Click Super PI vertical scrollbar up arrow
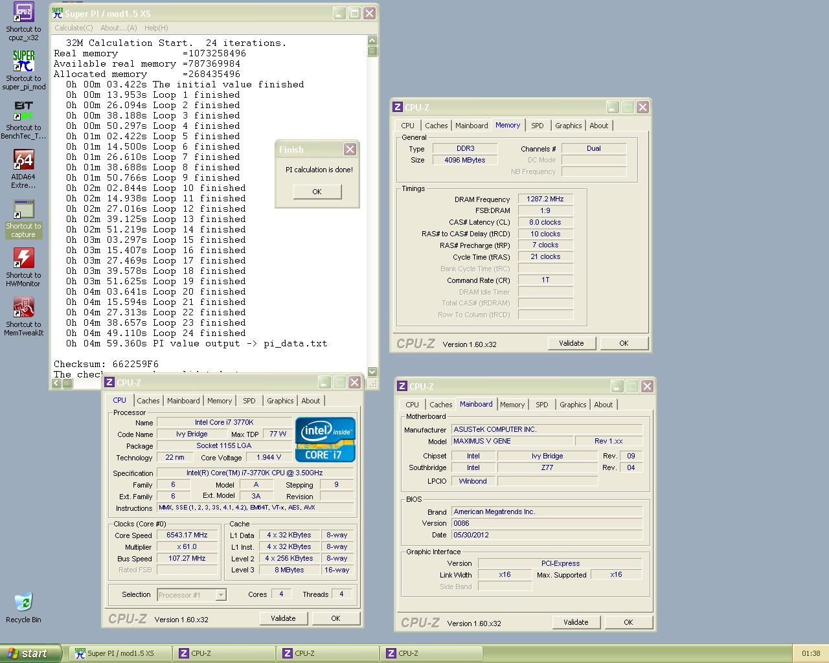This screenshot has height=663, width=829. click(372, 41)
